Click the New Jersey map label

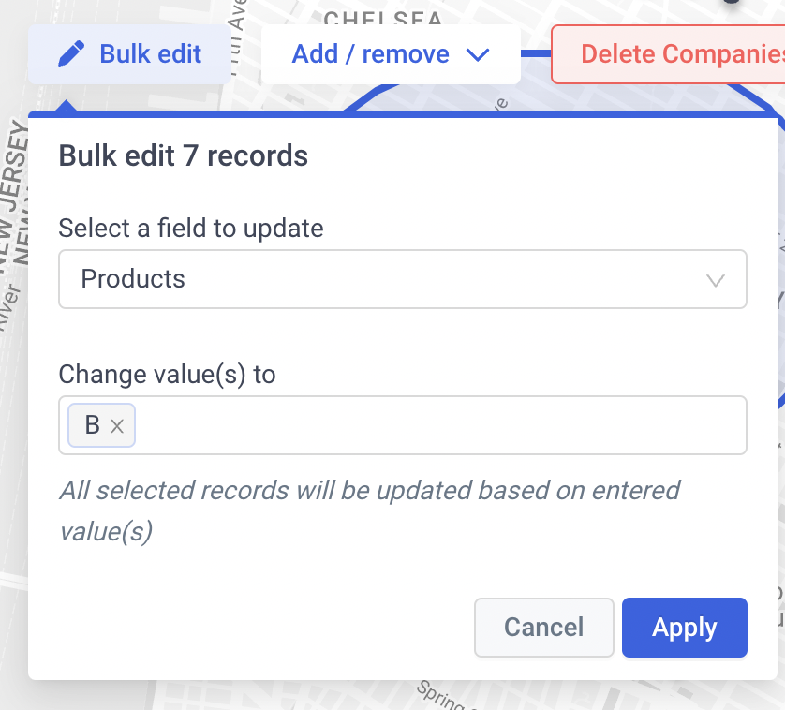pos(12,195)
